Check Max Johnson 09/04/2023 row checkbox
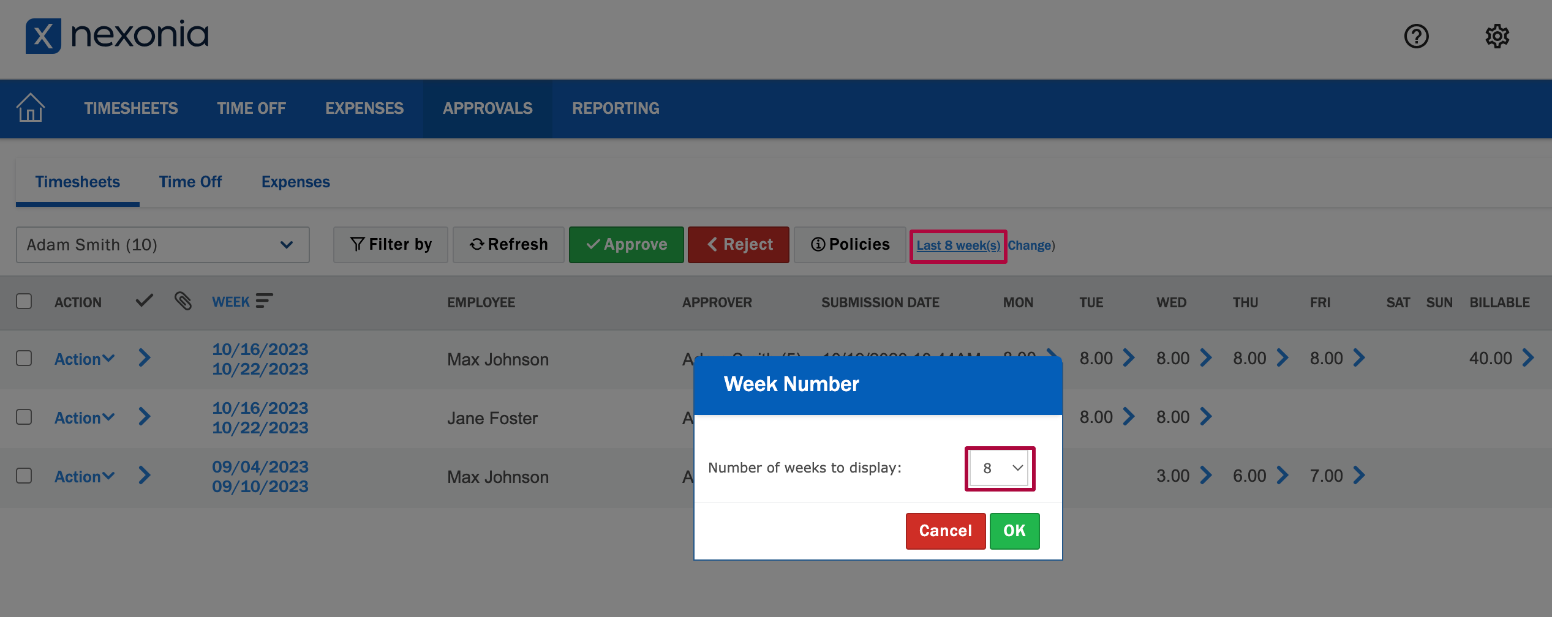The height and width of the screenshot is (617, 1552). coord(24,476)
